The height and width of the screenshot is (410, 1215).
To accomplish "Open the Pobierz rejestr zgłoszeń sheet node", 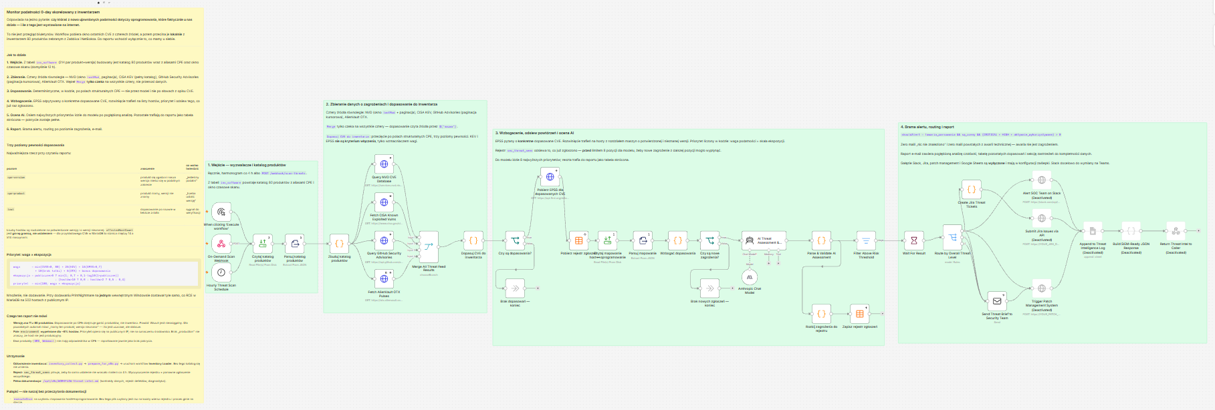I will point(579,240).
